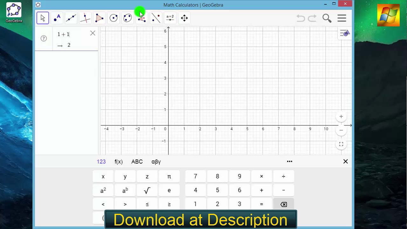Tap the minus − key

coord(284,191)
